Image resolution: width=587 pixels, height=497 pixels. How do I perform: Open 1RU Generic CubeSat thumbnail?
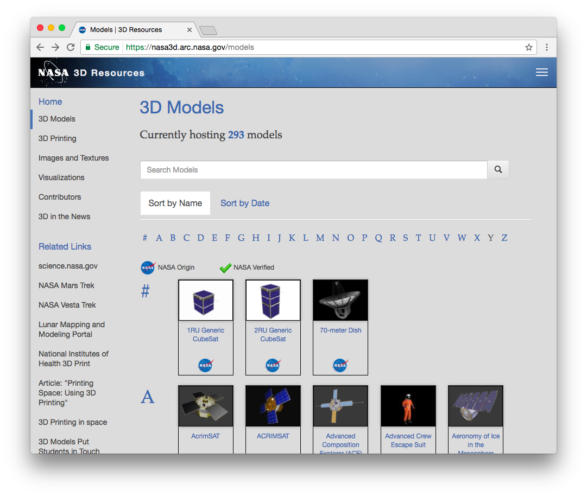point(205,300)
